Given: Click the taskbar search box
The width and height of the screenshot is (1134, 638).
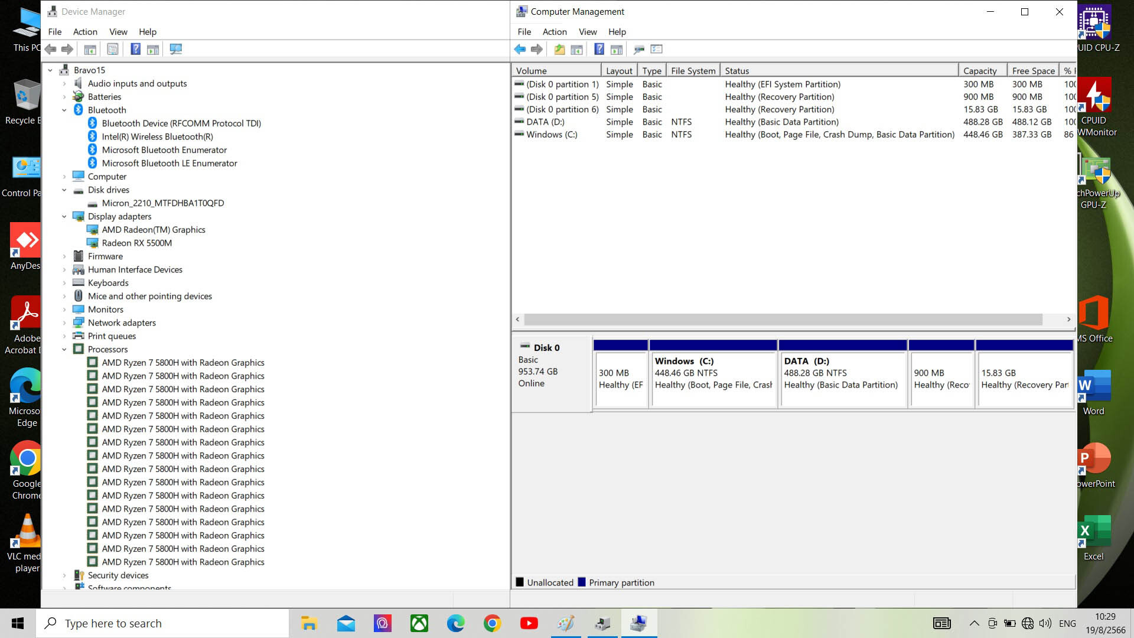Looking at the screenshot, I should 162,623.
